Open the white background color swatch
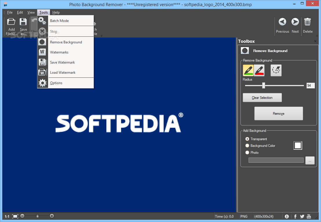 (298, 146)
